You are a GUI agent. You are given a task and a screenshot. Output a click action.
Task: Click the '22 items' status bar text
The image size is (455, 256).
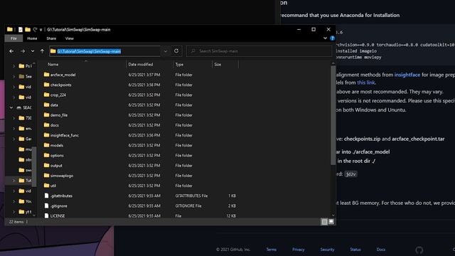pos(16,222)
